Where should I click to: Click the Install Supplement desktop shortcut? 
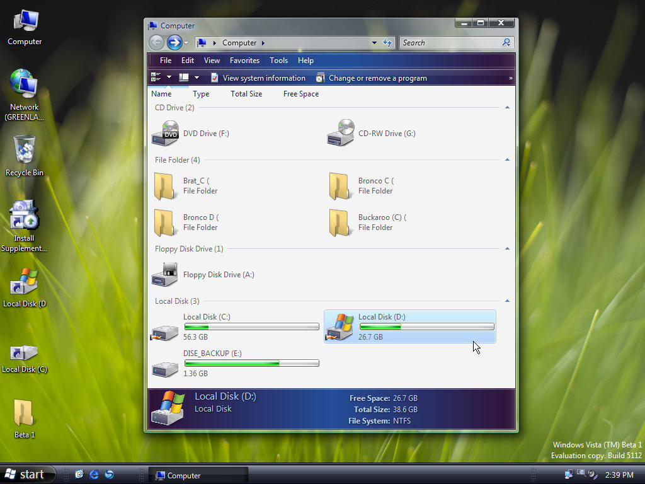(x=24, y=226)
